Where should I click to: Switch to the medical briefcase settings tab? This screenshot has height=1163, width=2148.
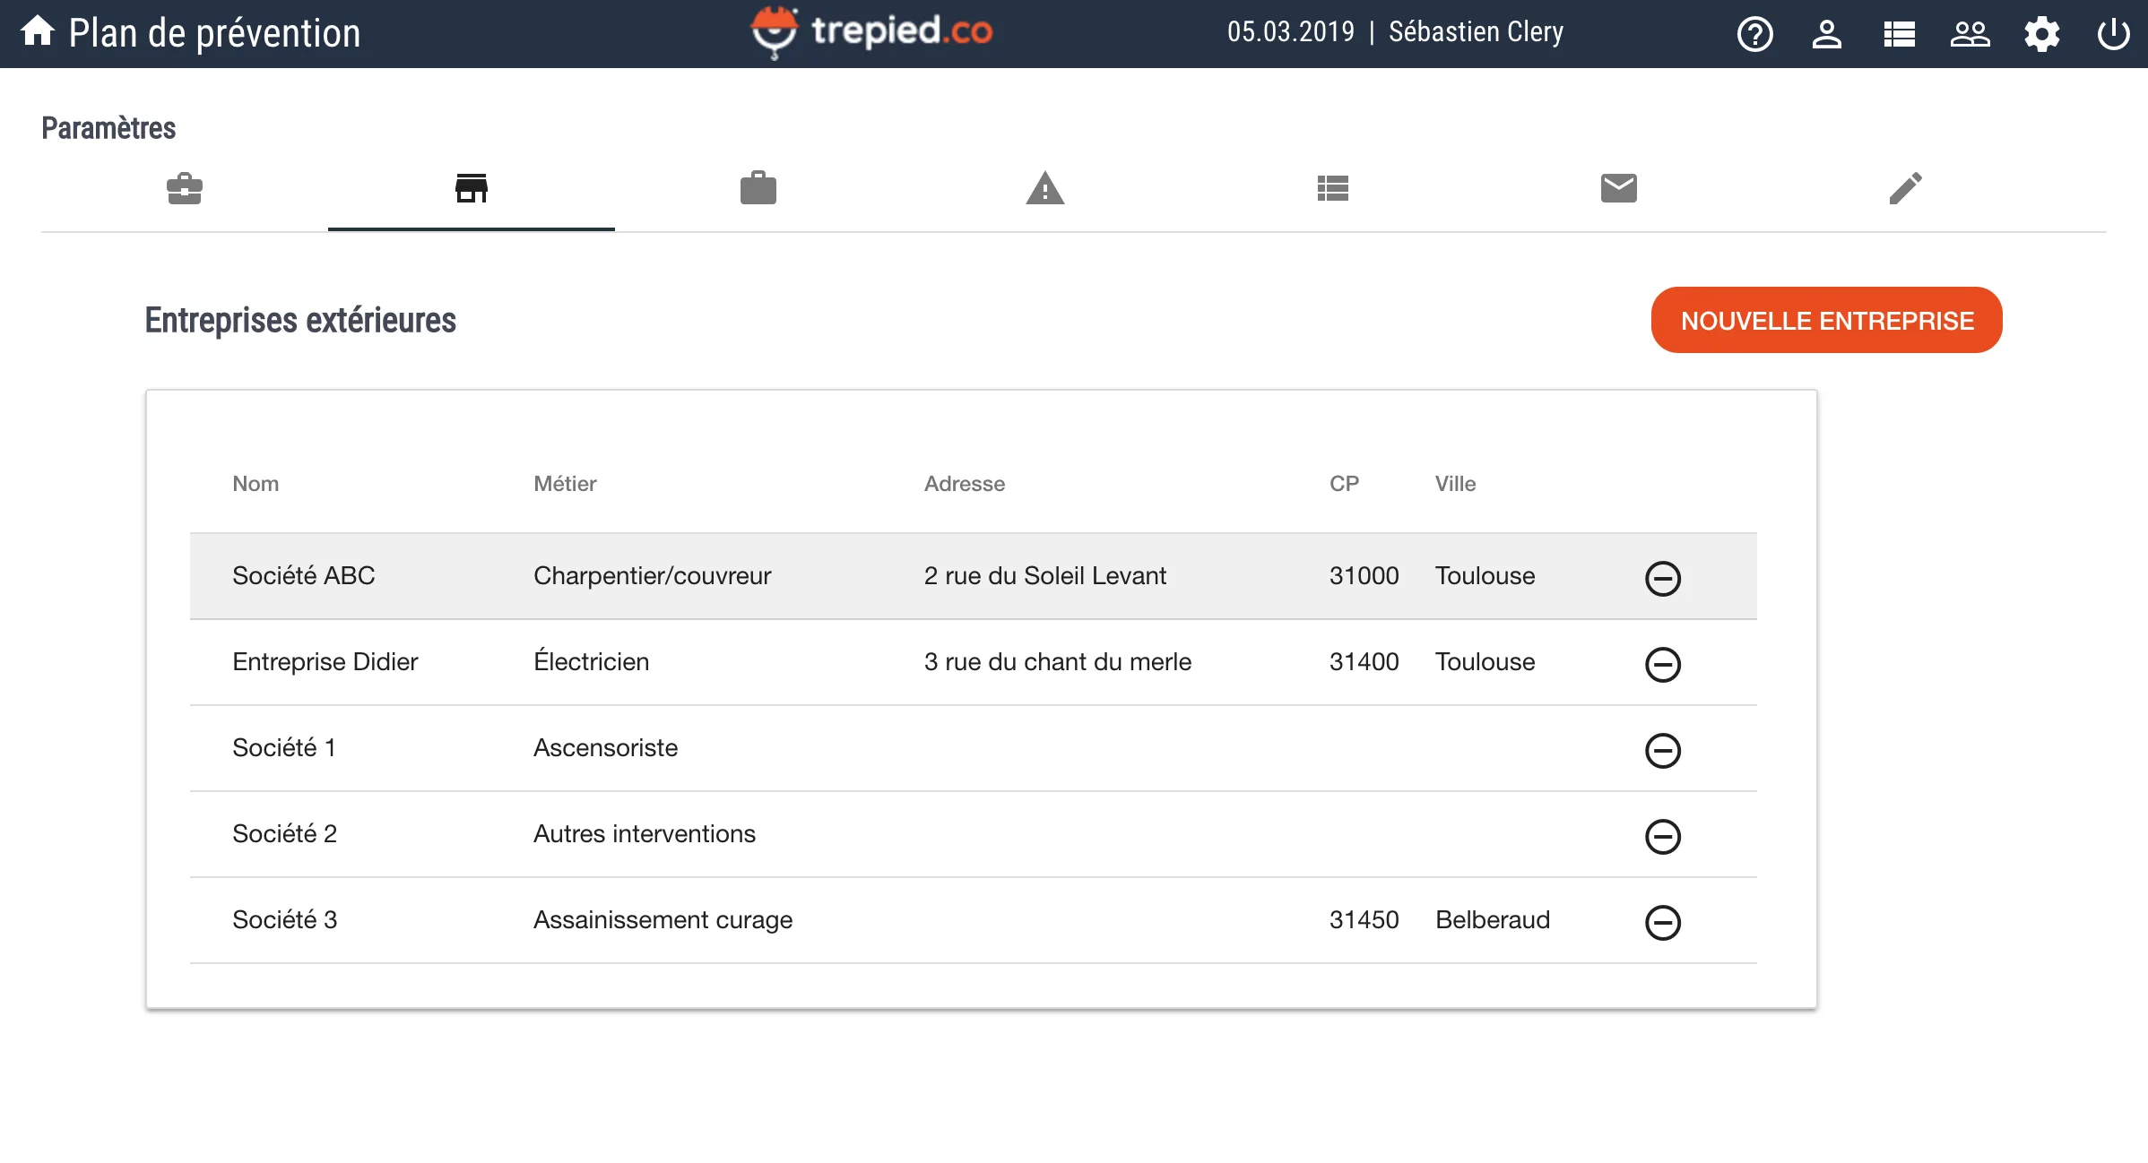pos(185,188)
